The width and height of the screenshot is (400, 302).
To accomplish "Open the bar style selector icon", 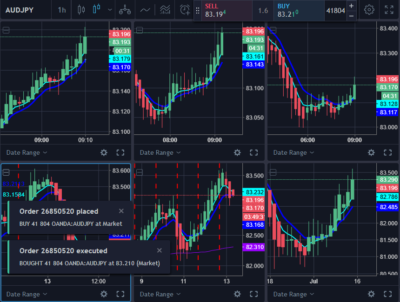I will pyautogui.click(x=82, y=10).
